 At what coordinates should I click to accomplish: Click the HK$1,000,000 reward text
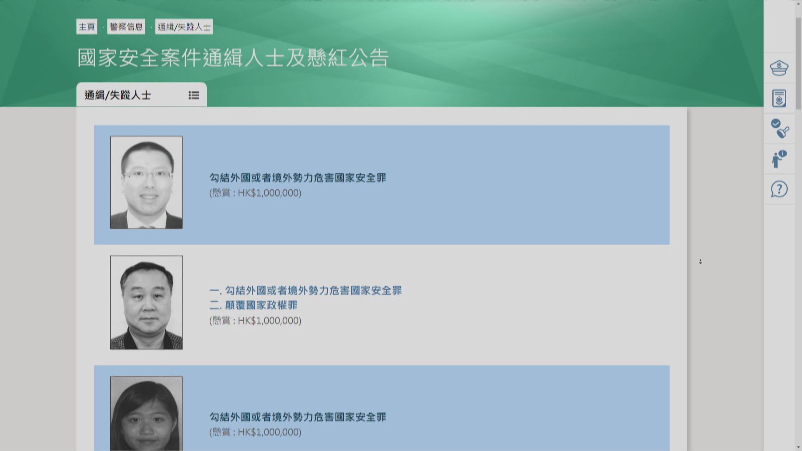(255, 193)
